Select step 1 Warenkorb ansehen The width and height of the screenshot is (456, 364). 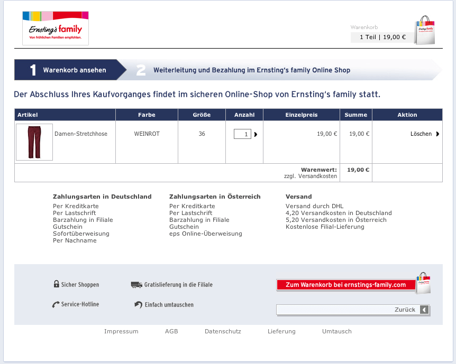(x=69, y=70)
